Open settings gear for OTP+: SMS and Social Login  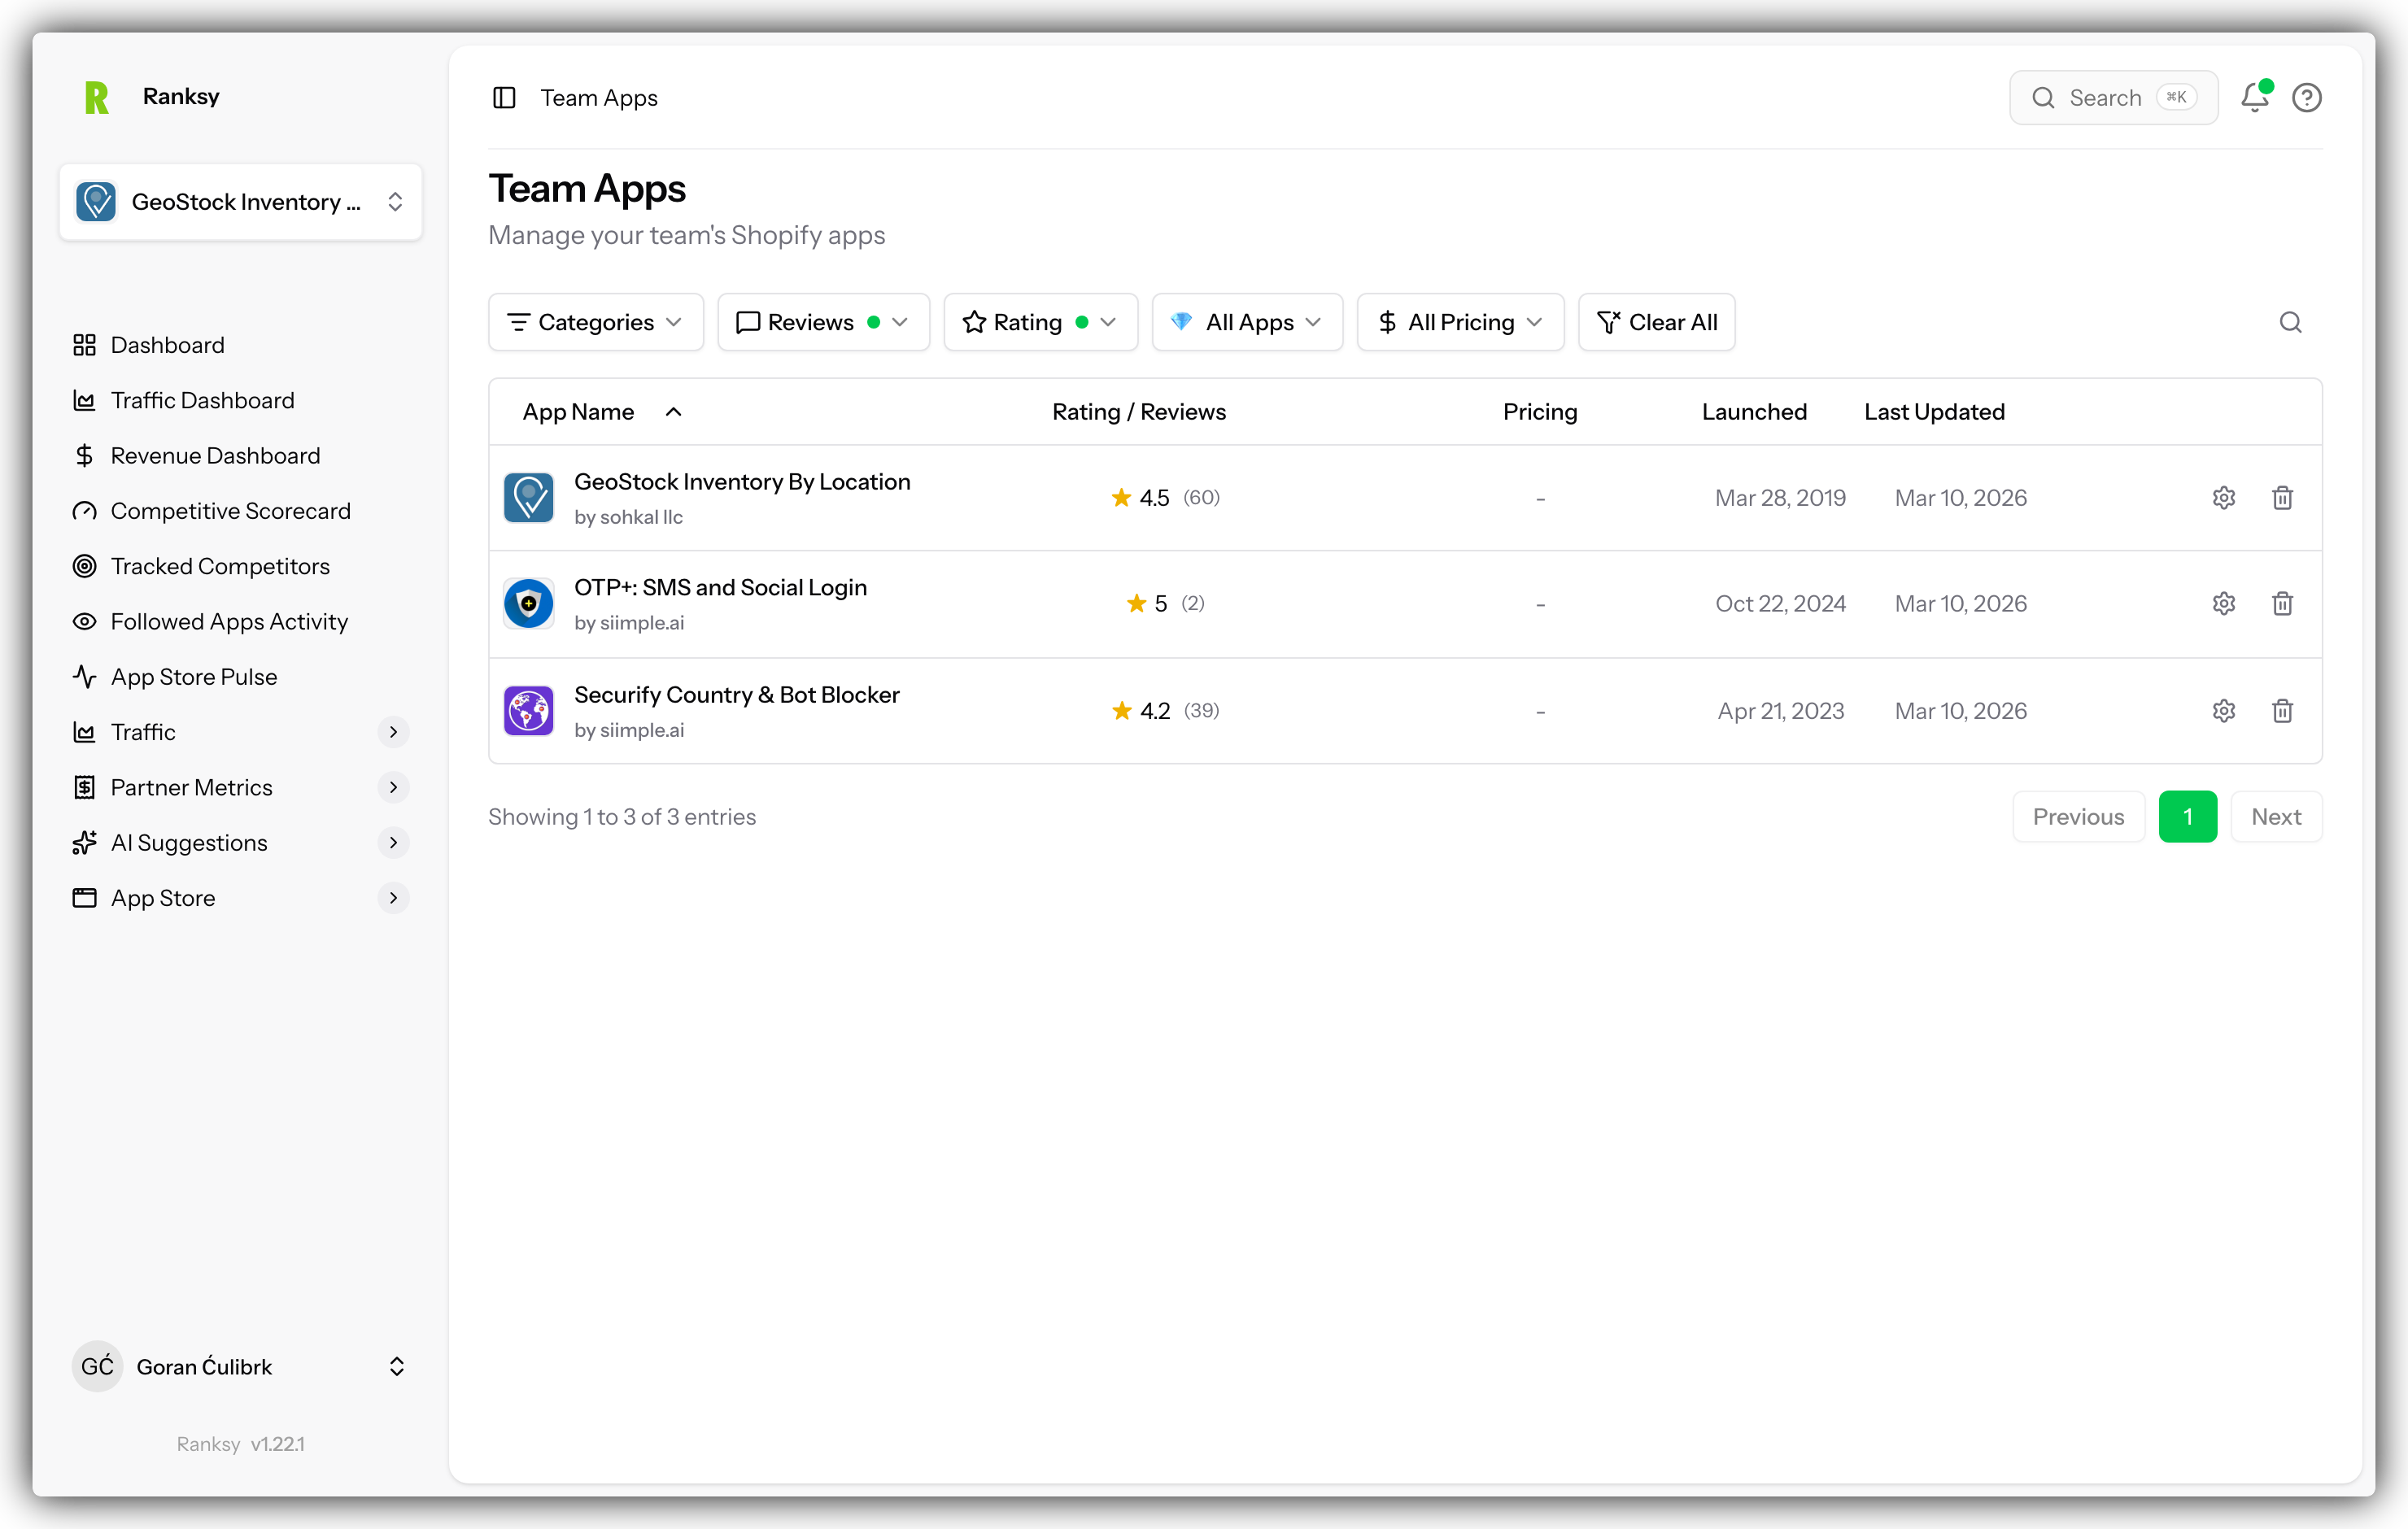2223,604
